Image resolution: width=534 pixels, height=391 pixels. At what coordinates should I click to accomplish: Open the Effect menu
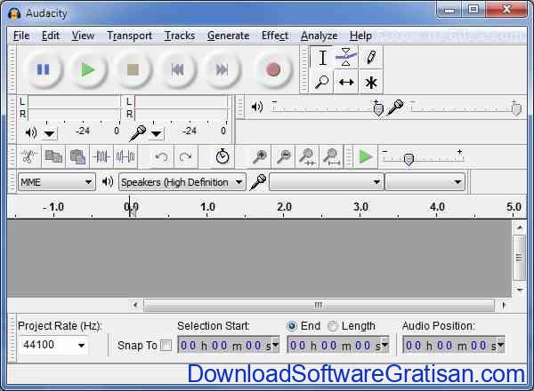coord(274,36)
